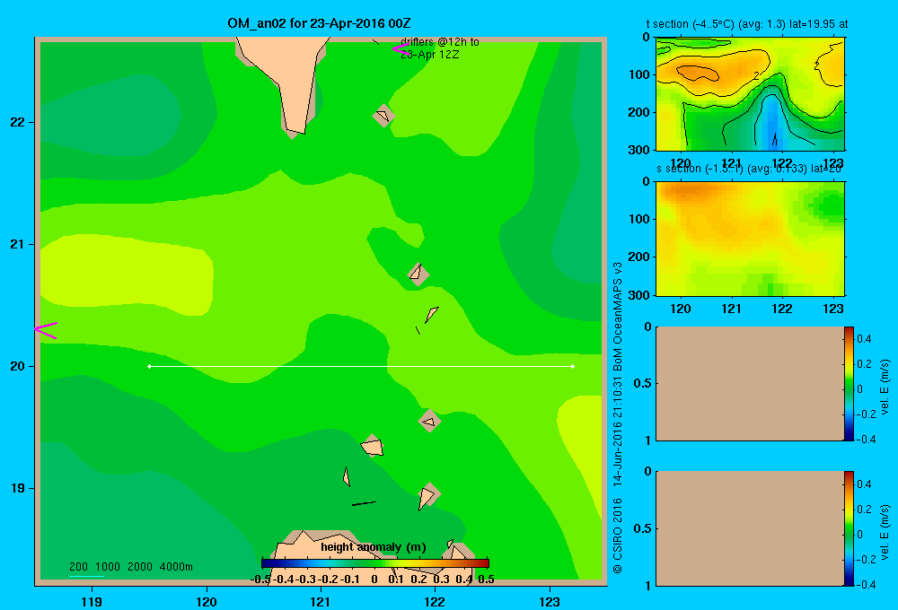
Task: Click the "vel. E (m/s)" label of the upper colorbar
Action: point(885,387)
